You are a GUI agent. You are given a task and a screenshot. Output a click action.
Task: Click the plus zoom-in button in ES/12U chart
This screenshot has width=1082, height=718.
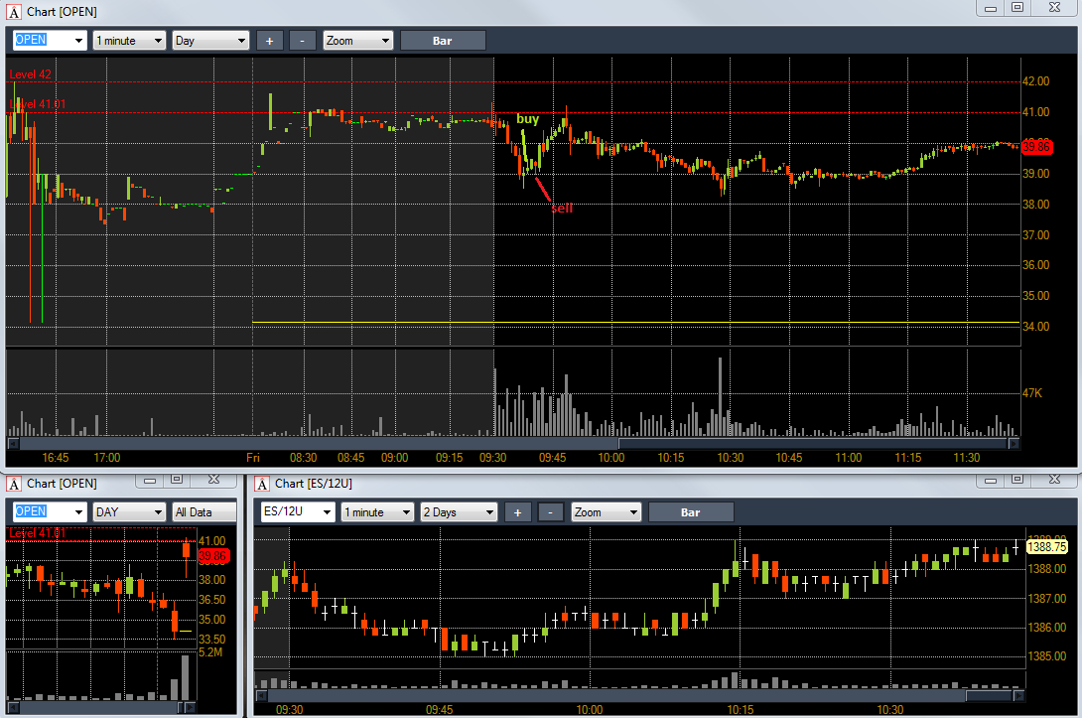tap(517, 512)
